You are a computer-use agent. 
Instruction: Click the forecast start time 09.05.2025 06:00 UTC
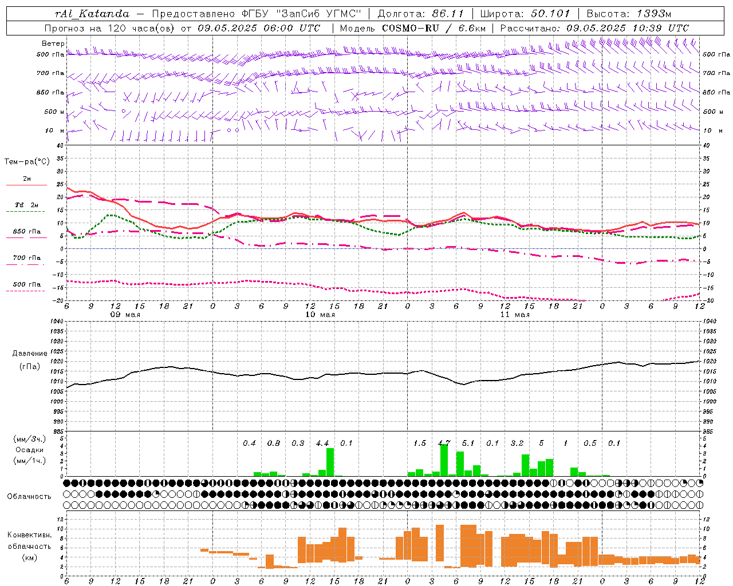point(259,28)
